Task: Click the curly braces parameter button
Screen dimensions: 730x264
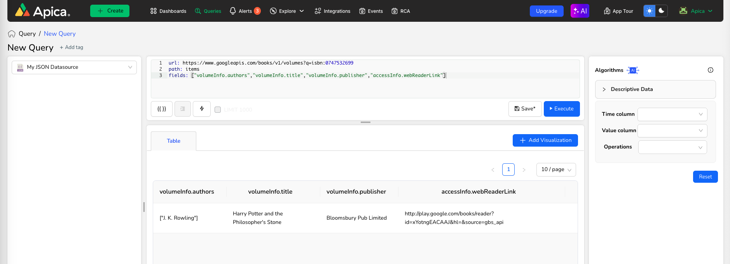Action: [x=162, y=109]
